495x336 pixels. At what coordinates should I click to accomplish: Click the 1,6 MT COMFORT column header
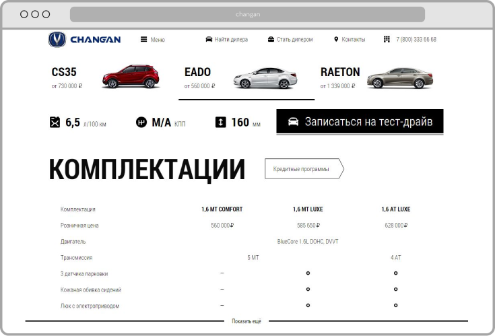tap(222, 209)
